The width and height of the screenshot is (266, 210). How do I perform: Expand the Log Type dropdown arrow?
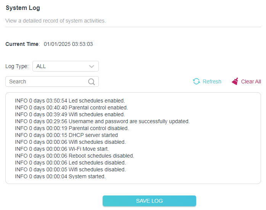[x=92, y=66]
